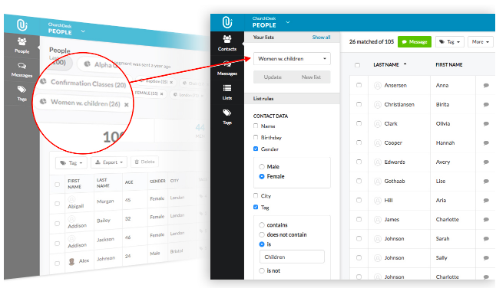Open Tags in the black sidebar
The width and height of the screenshot is (496, 288).
coord(227,116)
